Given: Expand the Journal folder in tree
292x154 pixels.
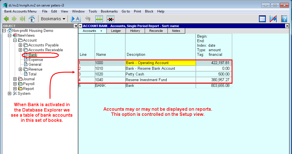Looking at the screenshot, I should coord(15,79).
